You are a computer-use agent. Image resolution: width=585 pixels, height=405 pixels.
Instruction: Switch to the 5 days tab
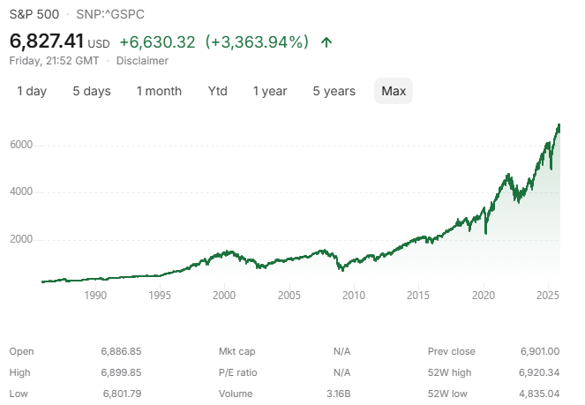(x=92, y=91)
